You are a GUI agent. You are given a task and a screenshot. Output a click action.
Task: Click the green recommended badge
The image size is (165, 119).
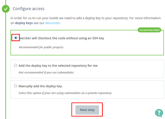pyautogui.click(x=149, y=30)
